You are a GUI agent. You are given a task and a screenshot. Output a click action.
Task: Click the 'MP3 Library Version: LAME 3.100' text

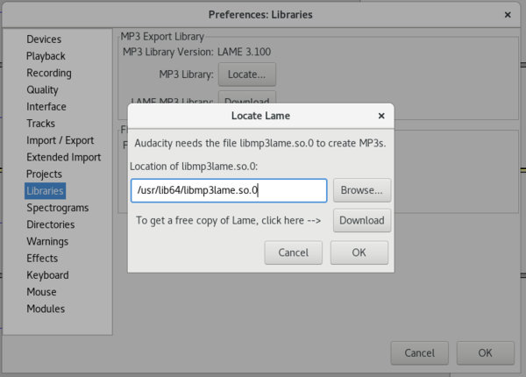(x=196, y=52)
